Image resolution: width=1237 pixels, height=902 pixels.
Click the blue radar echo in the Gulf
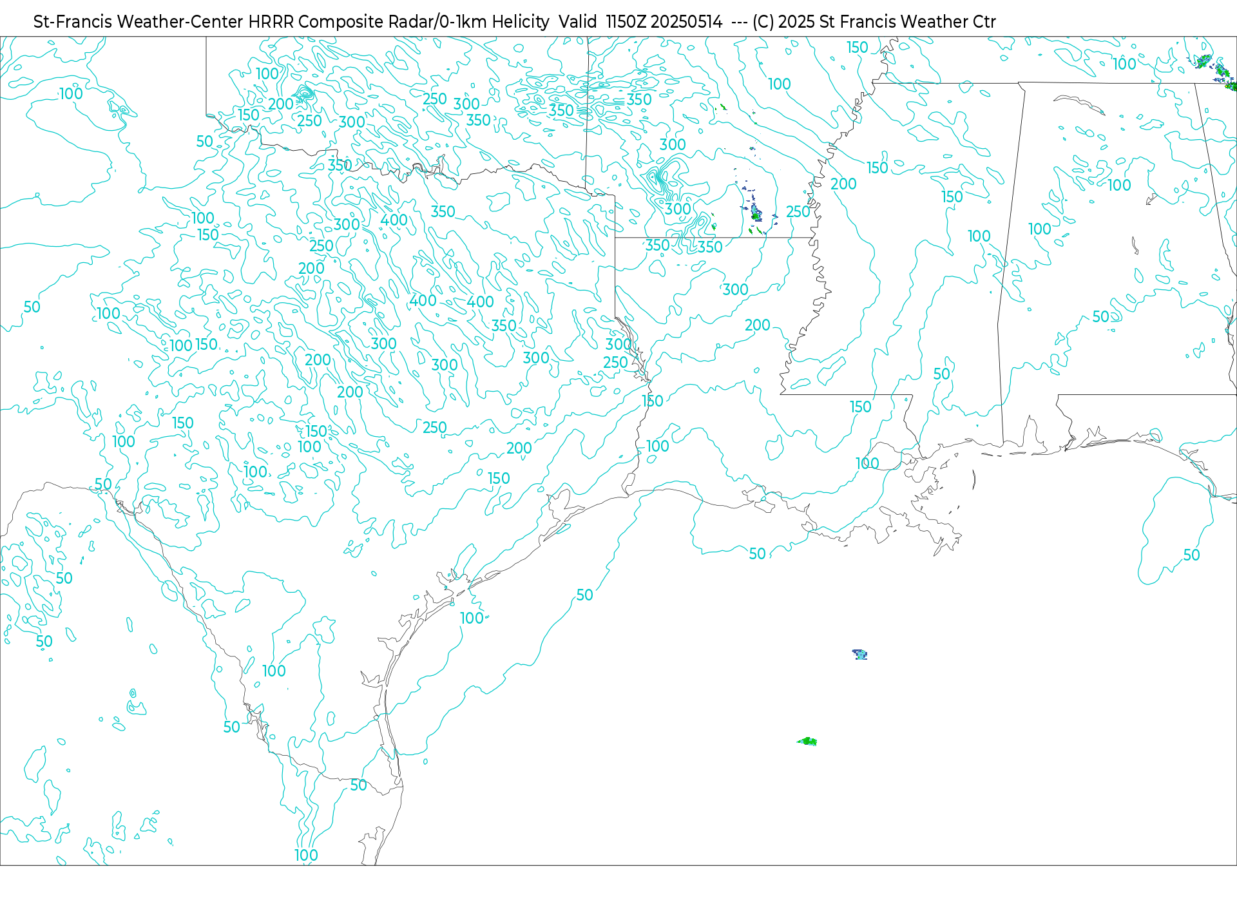(x=860, y=655)
